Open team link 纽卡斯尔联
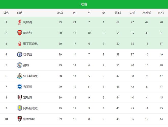The width and height of the screenshot is (168, 127). (31, 76)
